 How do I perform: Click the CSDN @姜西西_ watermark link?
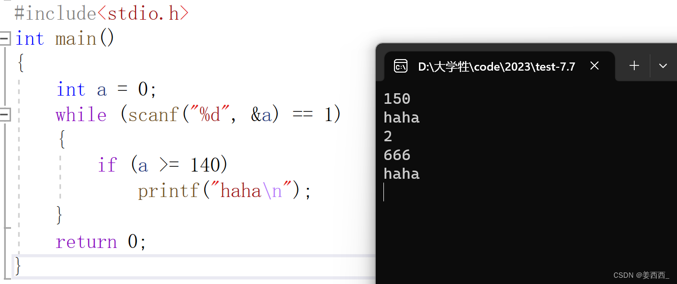640,275
